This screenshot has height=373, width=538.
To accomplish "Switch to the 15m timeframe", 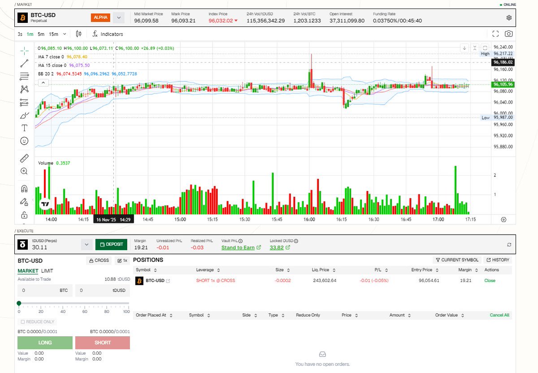I will tap(53, 34).
